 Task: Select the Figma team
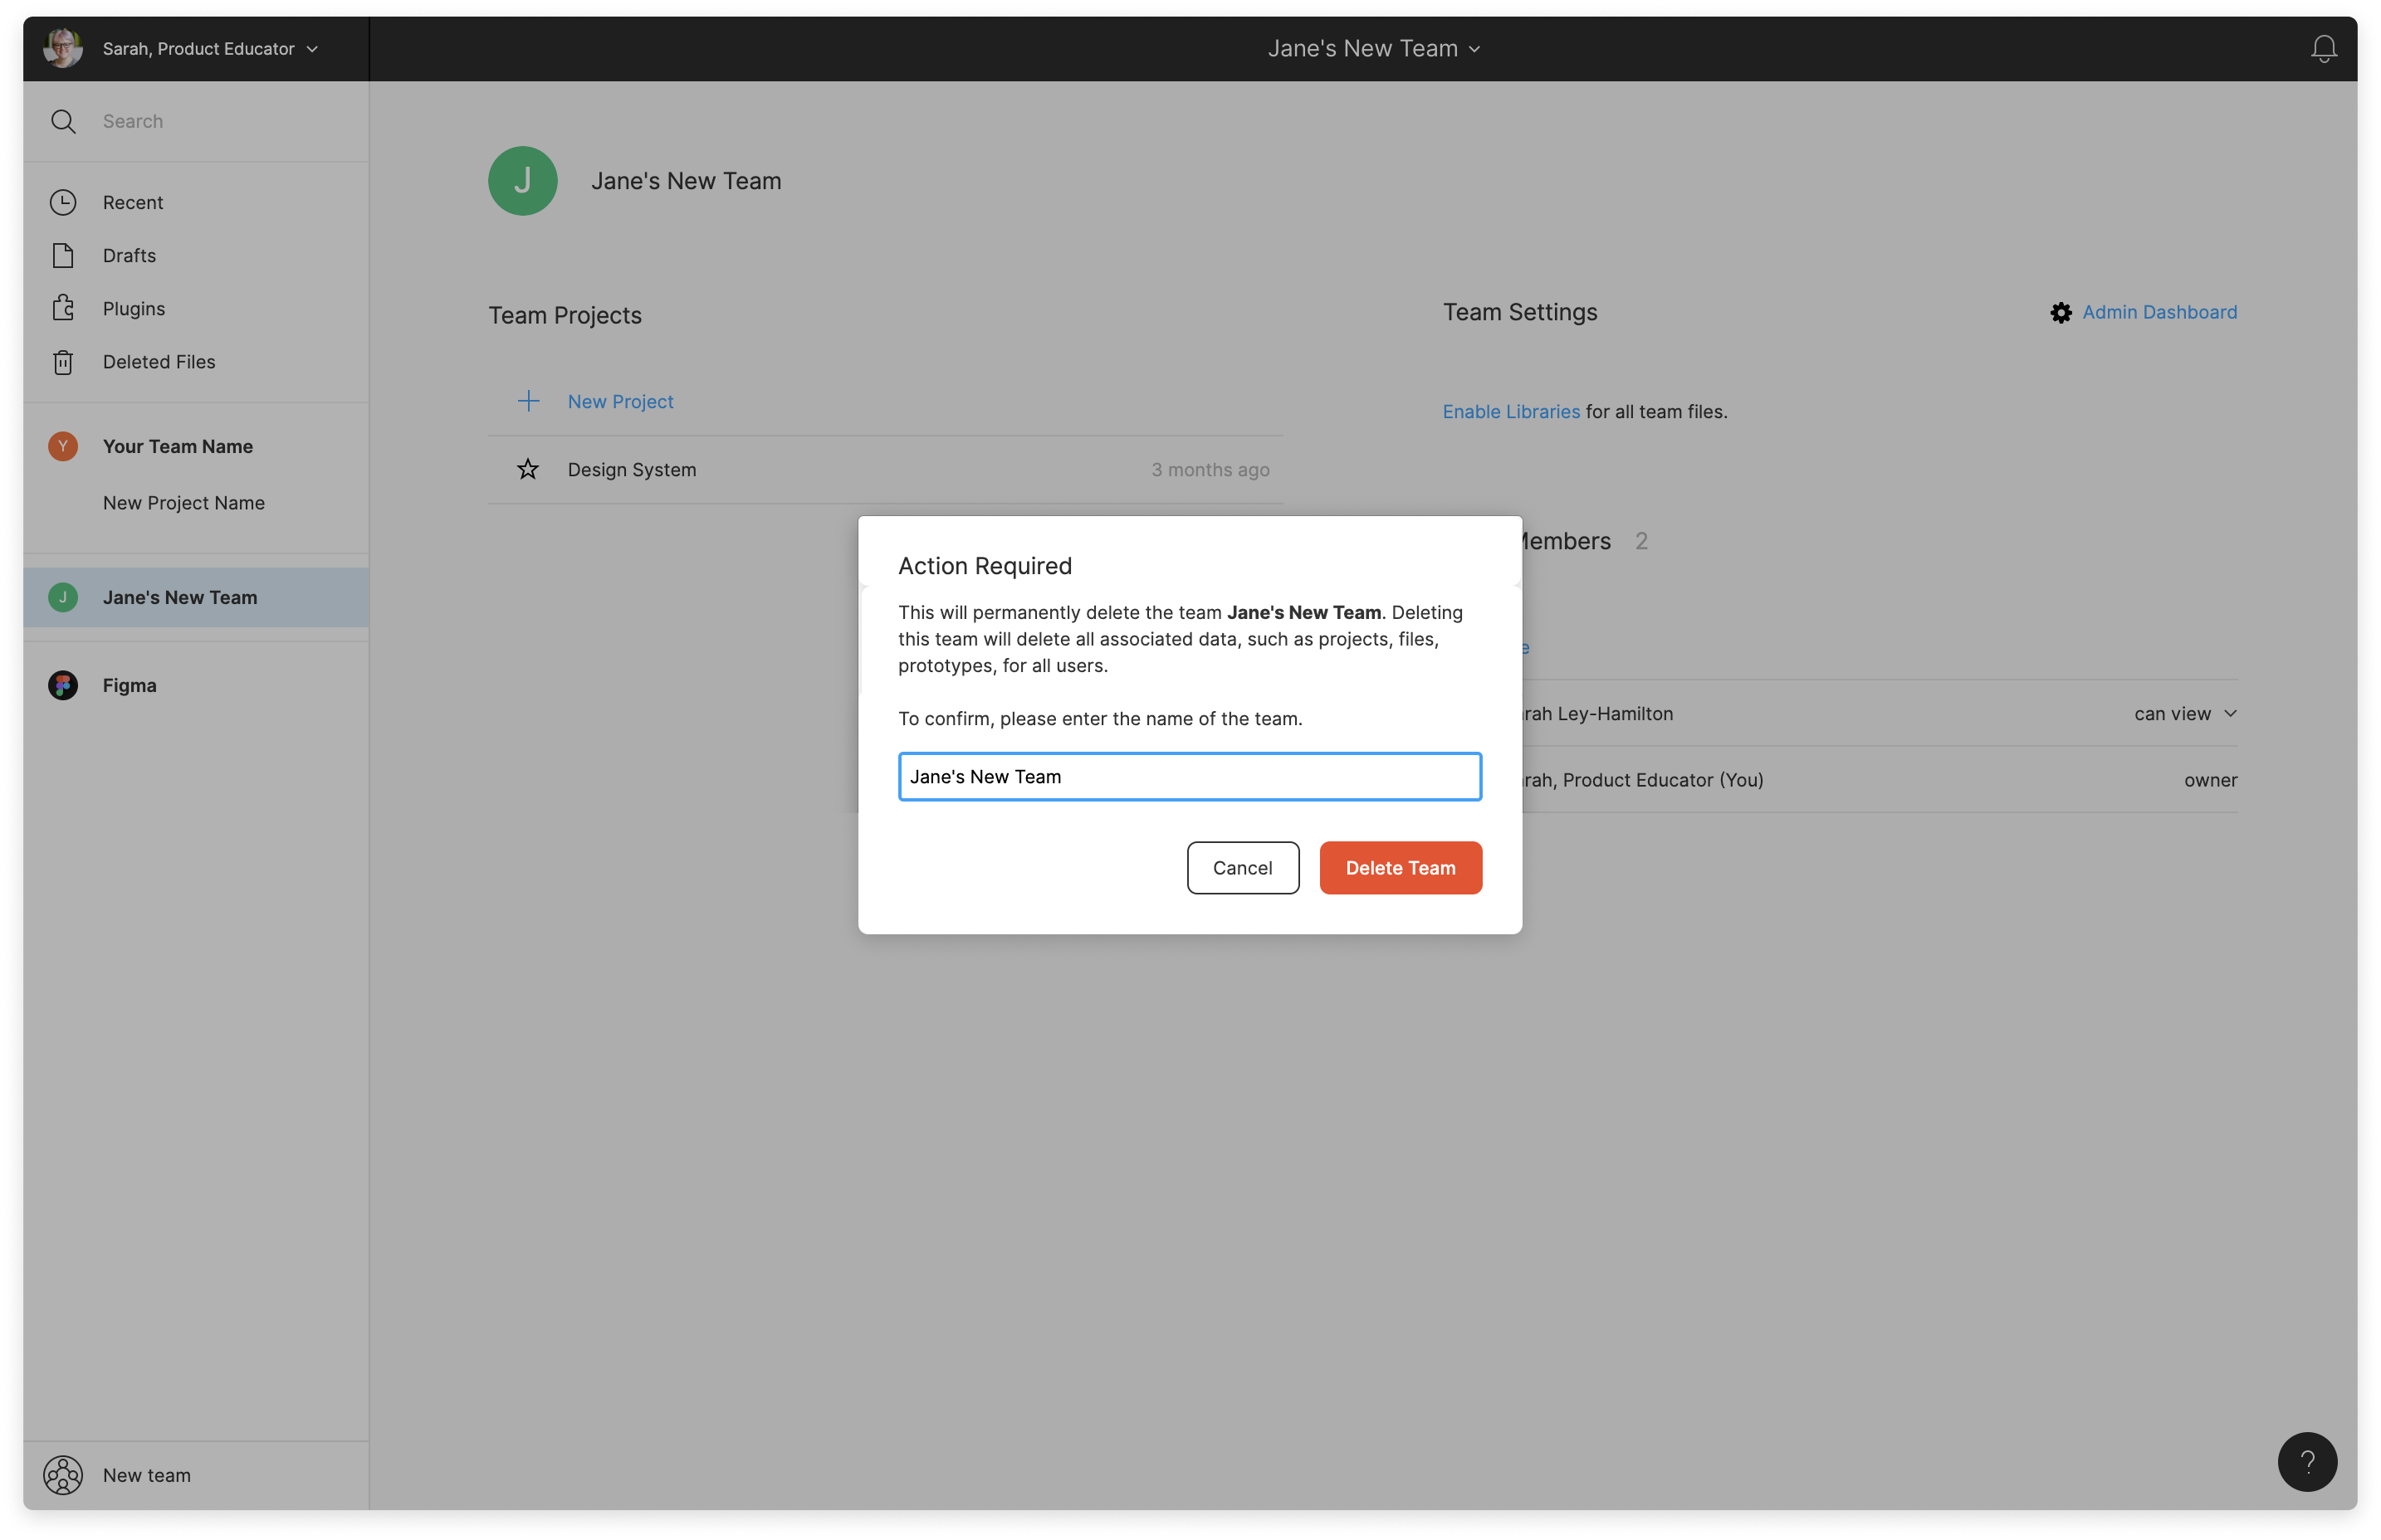point(130,685)
